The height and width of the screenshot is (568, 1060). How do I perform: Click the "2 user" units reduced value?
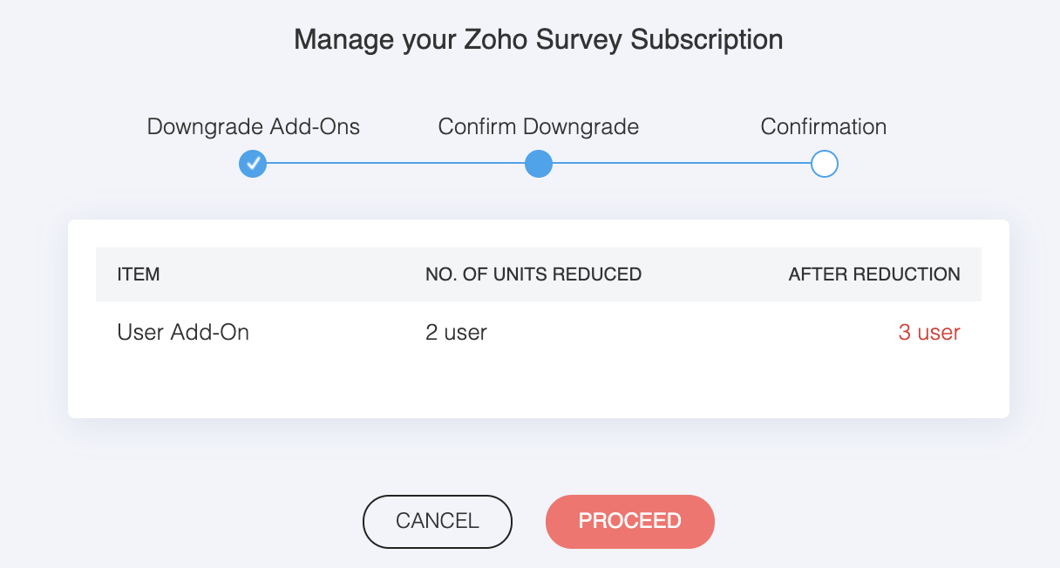coord(456,332)
